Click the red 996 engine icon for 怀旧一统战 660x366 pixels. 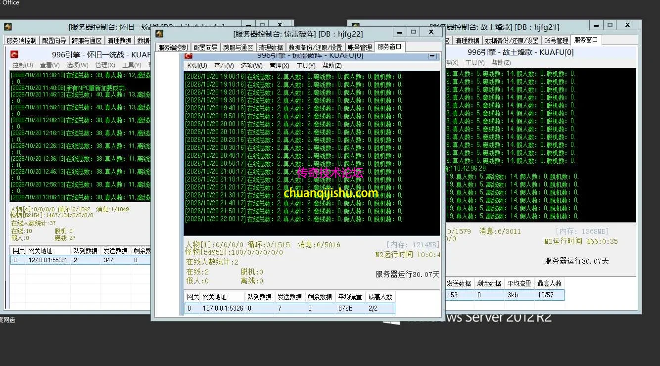tap(15, 55)
